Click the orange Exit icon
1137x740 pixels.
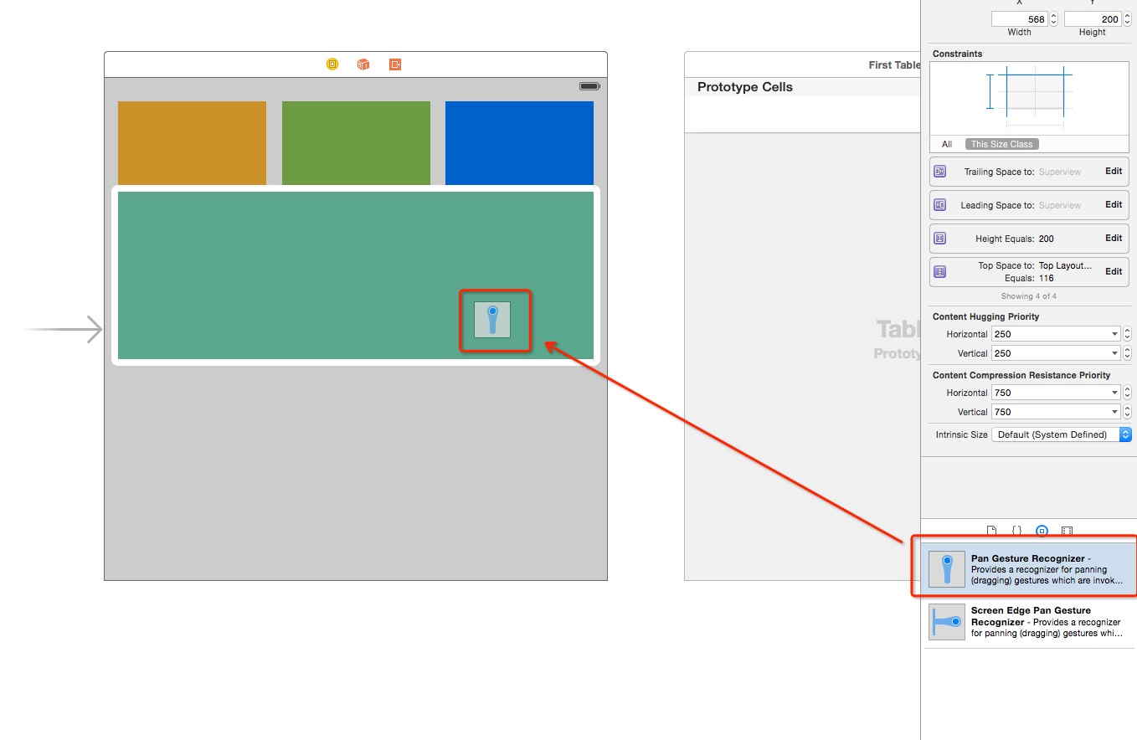click(x=395, y=64)
